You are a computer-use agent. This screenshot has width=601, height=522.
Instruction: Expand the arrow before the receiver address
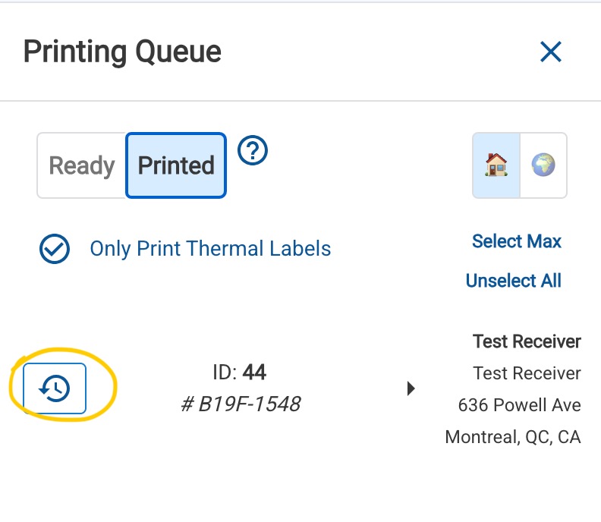click(411, 388)
